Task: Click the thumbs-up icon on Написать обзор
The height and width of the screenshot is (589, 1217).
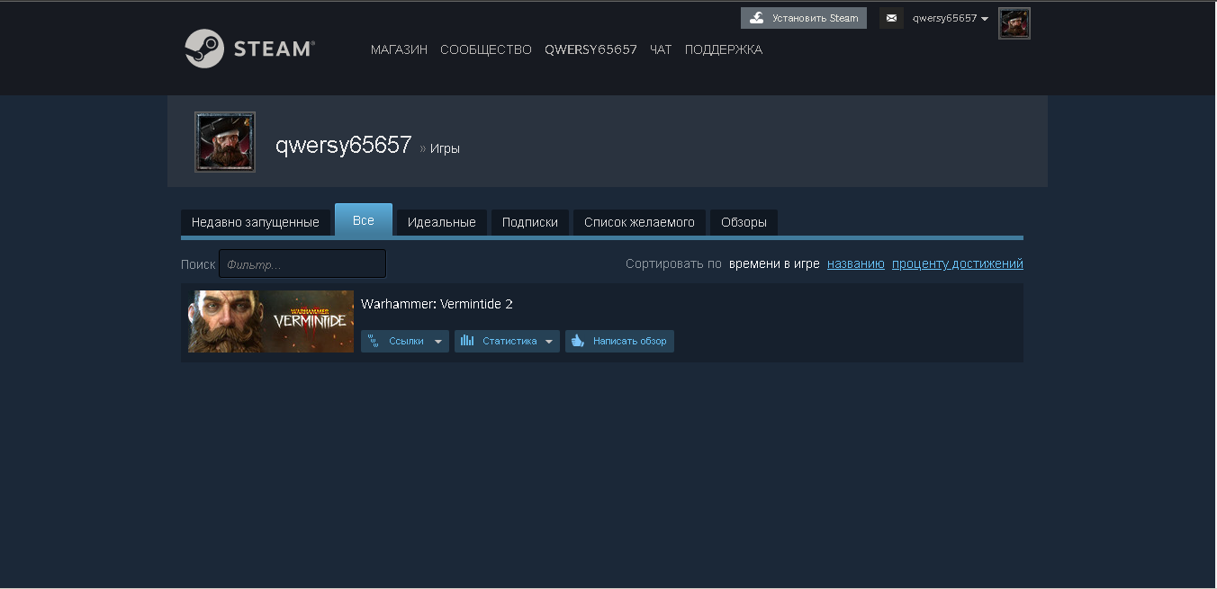Action: [x=578, y=341]
